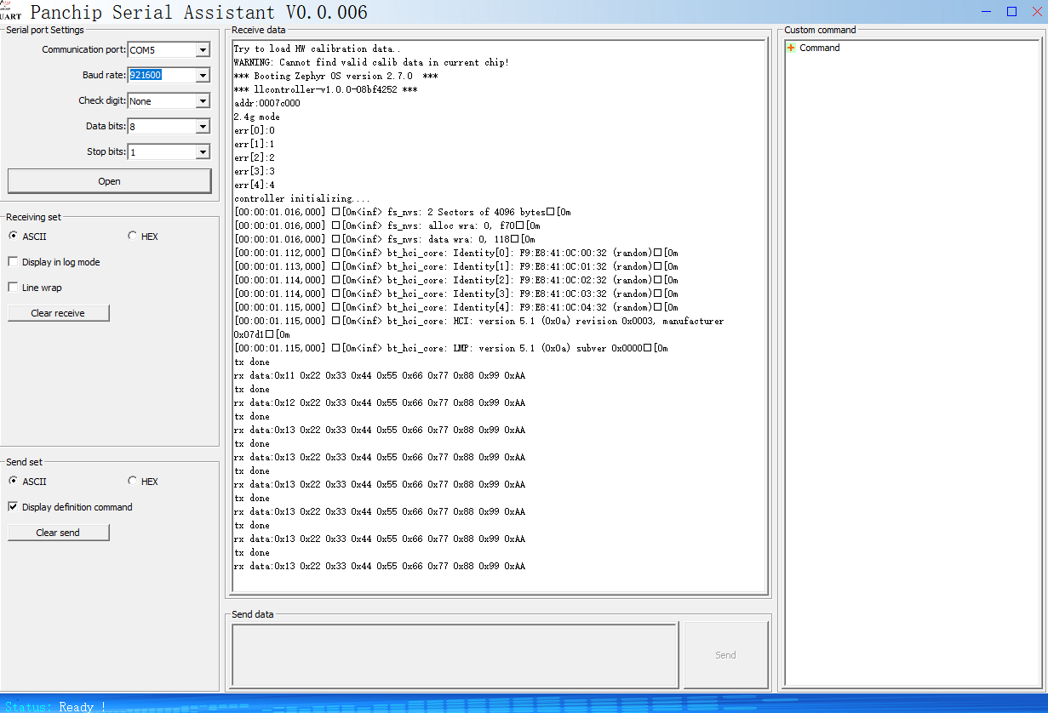Maximize the Panchip Serial Assistant window
Image resolution: width=1048 pixels, height=713 pixels.
tap(1011, 11)
